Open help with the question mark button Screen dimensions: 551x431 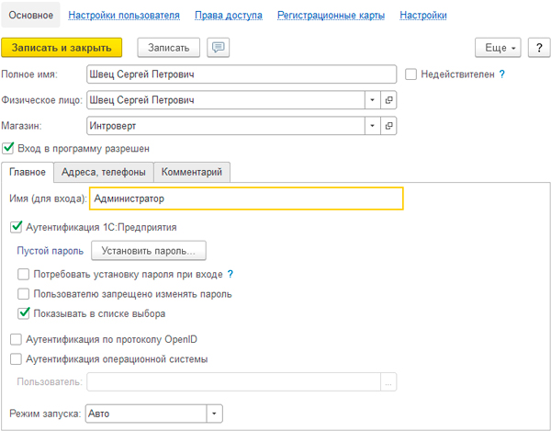pos(539,48)
